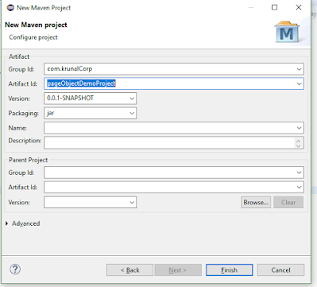
Task: Open the Name field dropdown arrow
Action: (x=299, y=128)
